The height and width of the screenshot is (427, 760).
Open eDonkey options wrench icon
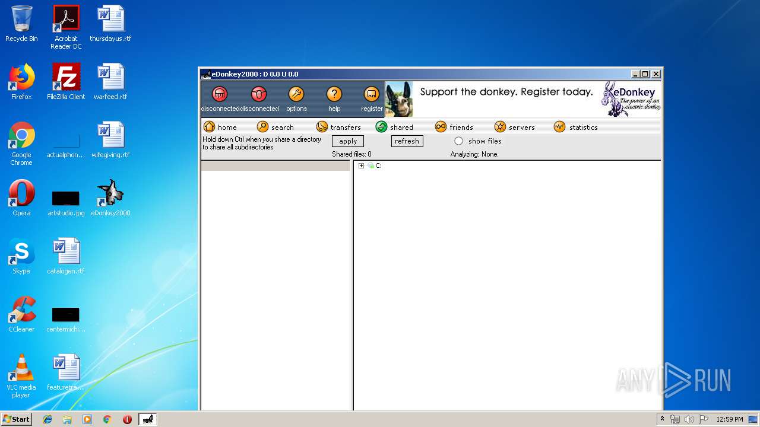[x=296, y=94]
